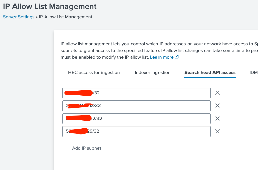Click into the second subnet field ending 18/32
This screenshot has width=258, height=170.
(152, 106)
